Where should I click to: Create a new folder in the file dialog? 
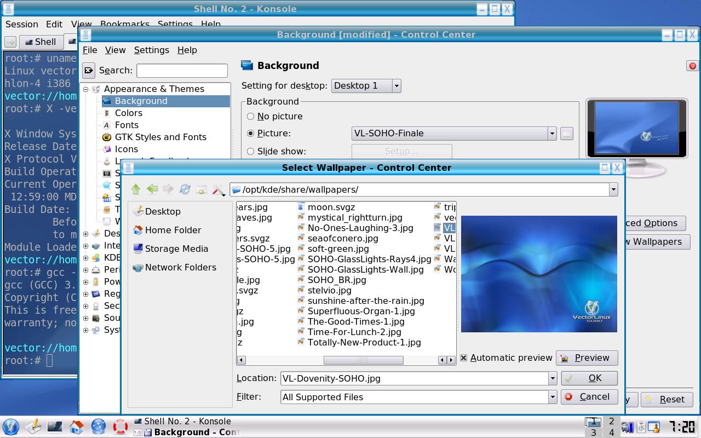pos(202,189)
